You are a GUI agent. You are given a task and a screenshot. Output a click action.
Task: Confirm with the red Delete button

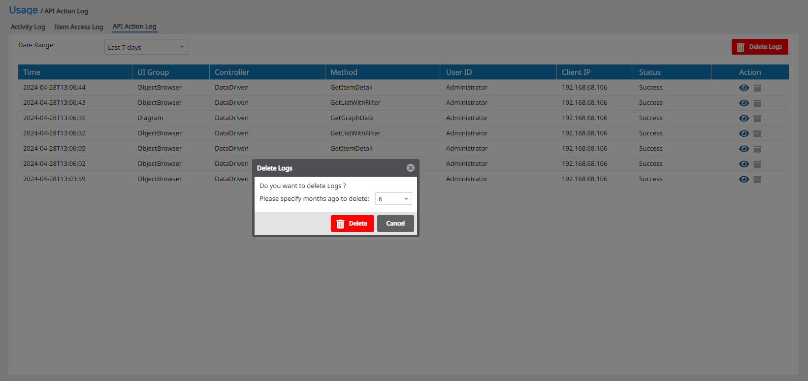click(x=353, y=223)
